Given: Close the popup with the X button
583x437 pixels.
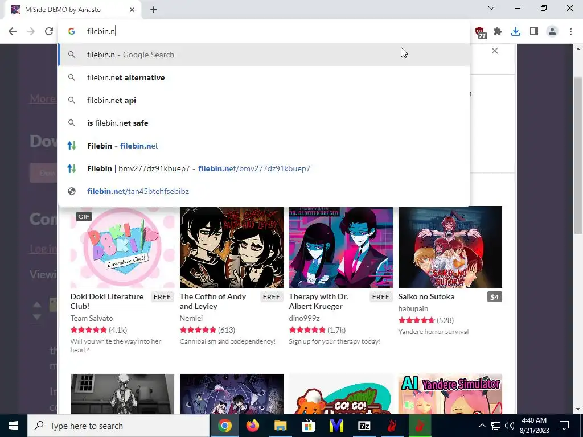Looking at the screenshot, I should click(495, 51).
